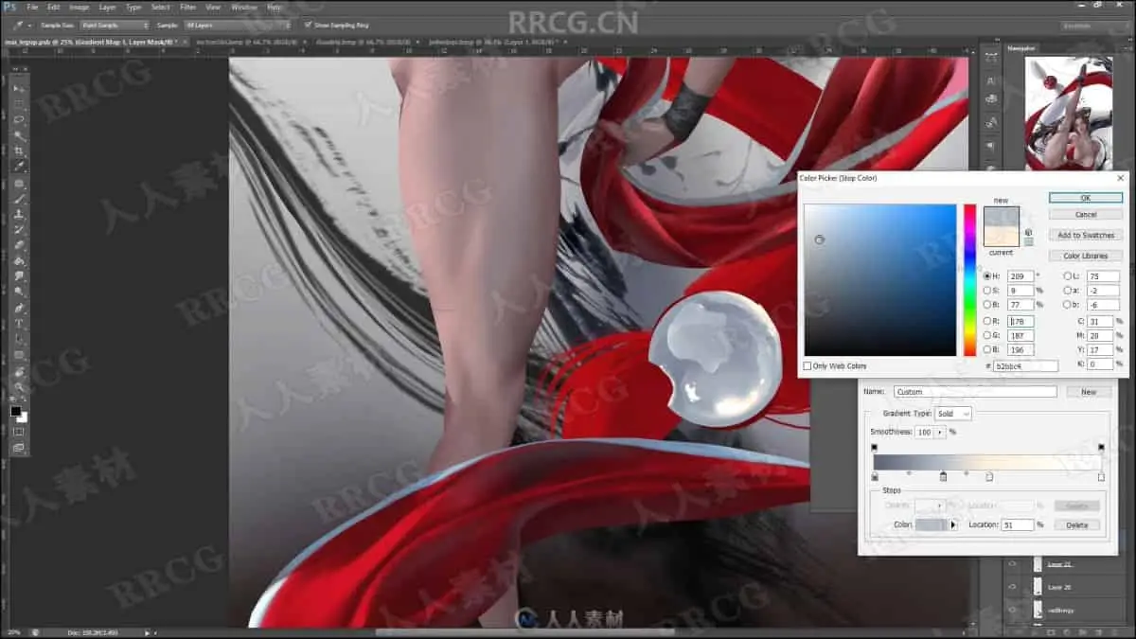Open the Layer menu
The image size is (1136, 639).
(x=108, y=7)
